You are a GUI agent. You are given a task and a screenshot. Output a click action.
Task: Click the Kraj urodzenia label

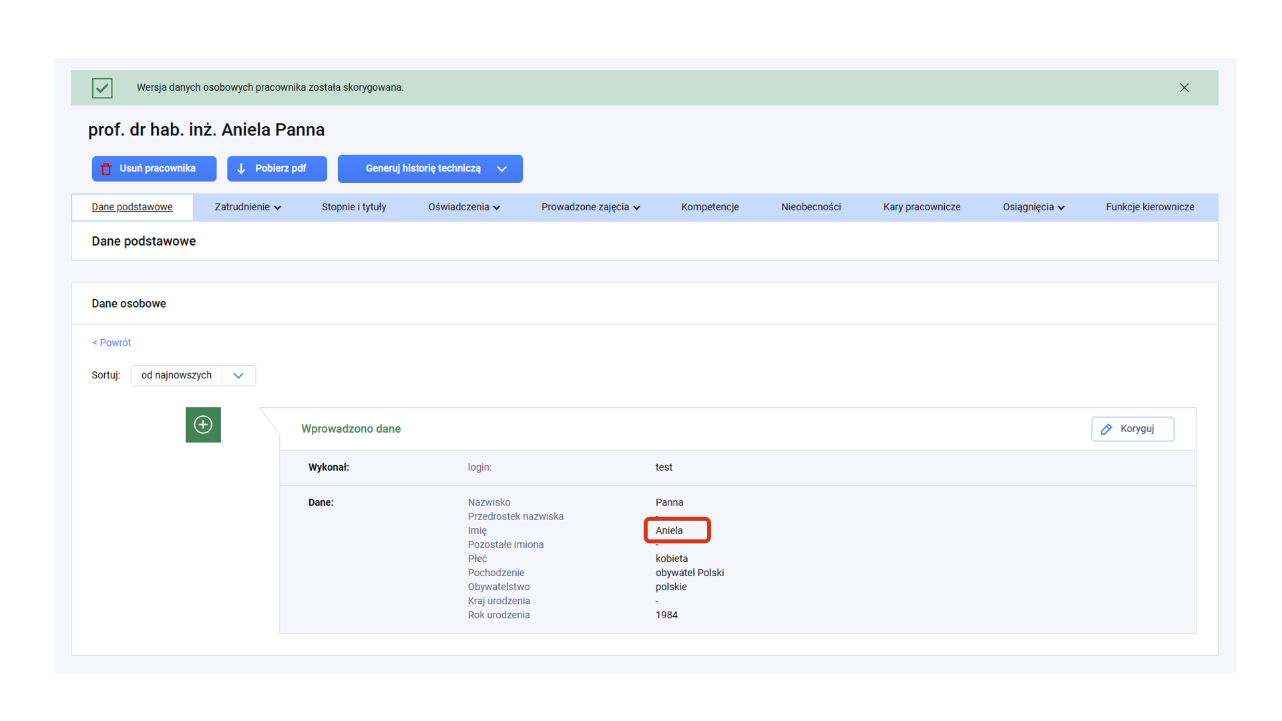(499, 601)
